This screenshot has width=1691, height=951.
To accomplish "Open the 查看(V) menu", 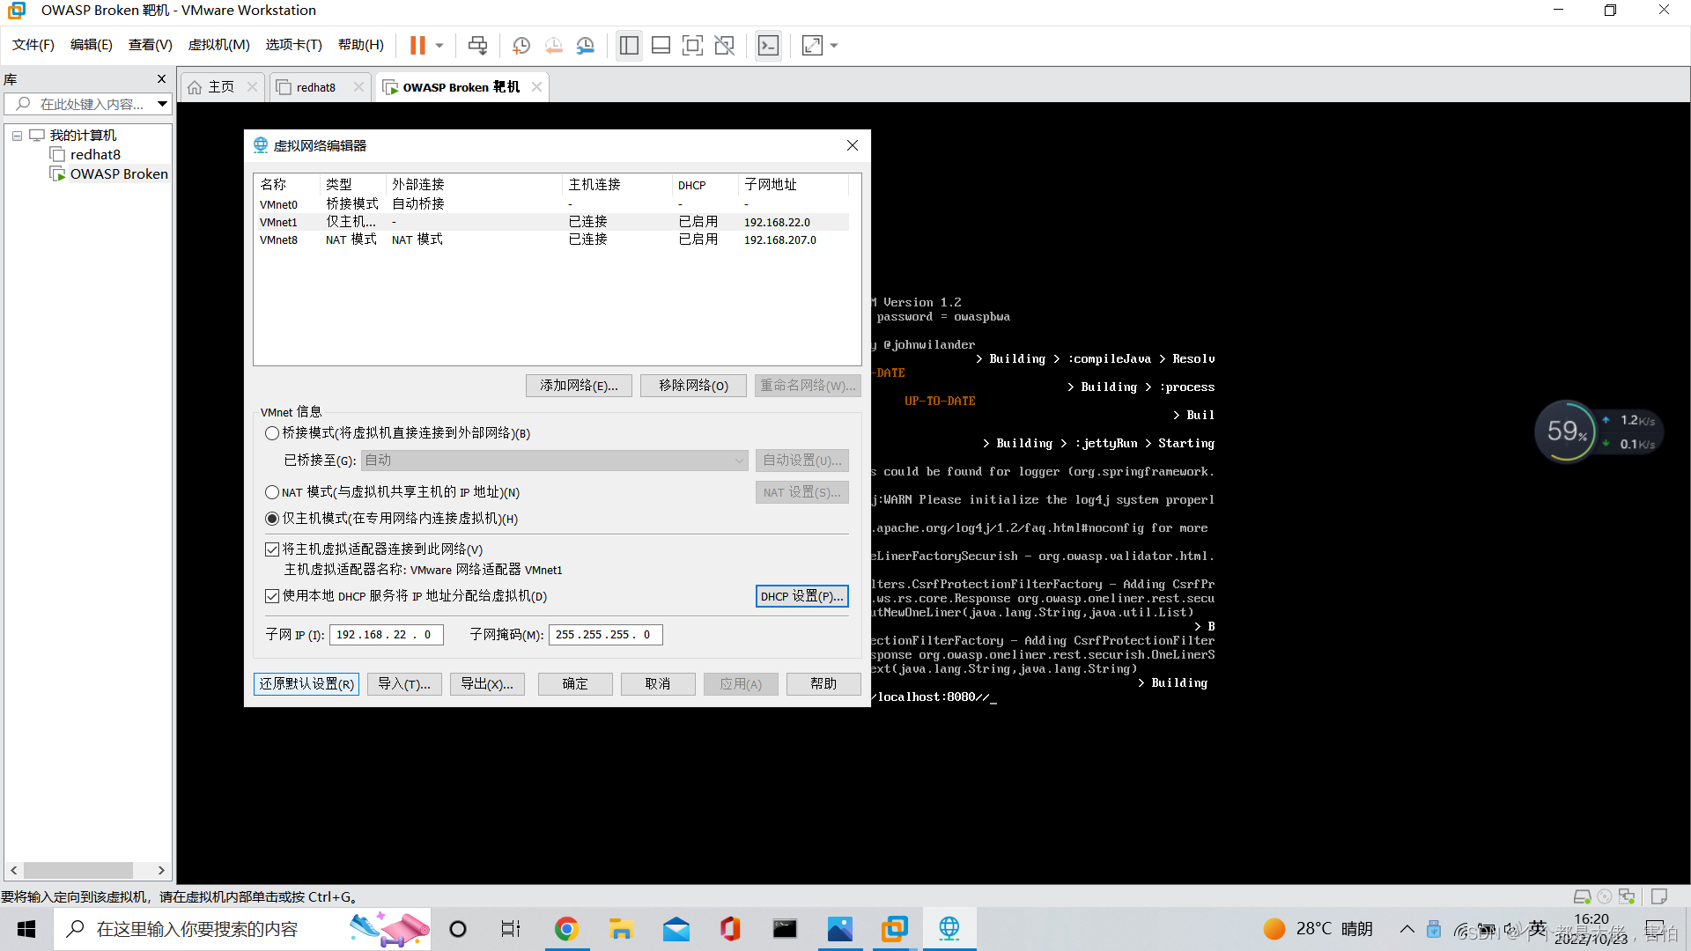I will 151,45.
